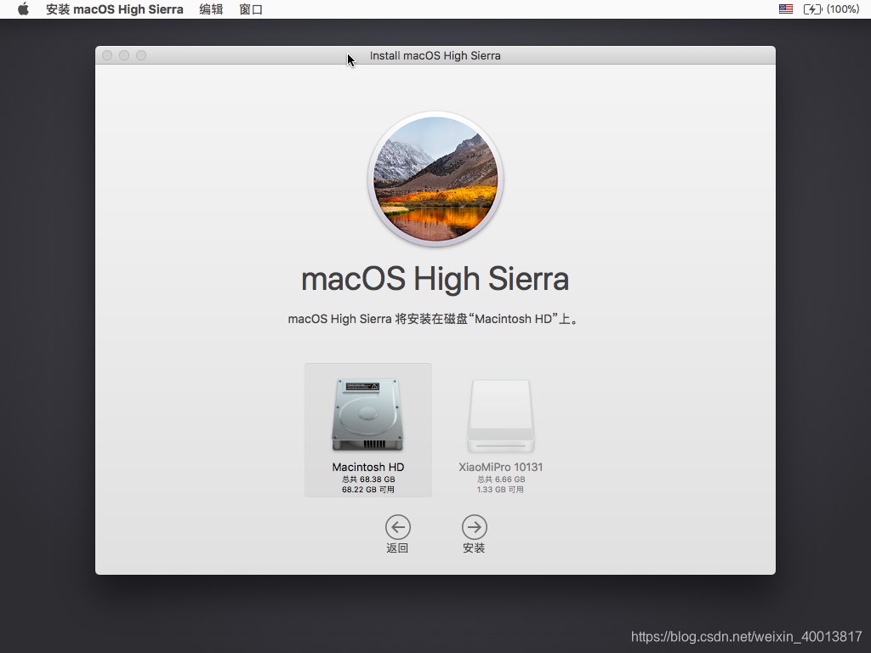Viewport: 871px width, 653px height.
Task: Open the 编辑 menu
Action: (211, 9)
